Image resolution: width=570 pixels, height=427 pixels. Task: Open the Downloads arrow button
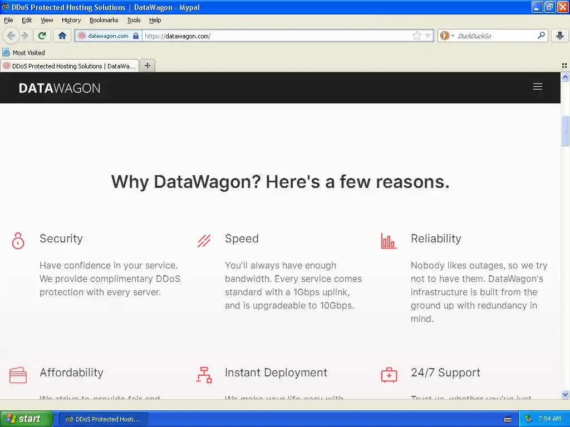point(560,36)
